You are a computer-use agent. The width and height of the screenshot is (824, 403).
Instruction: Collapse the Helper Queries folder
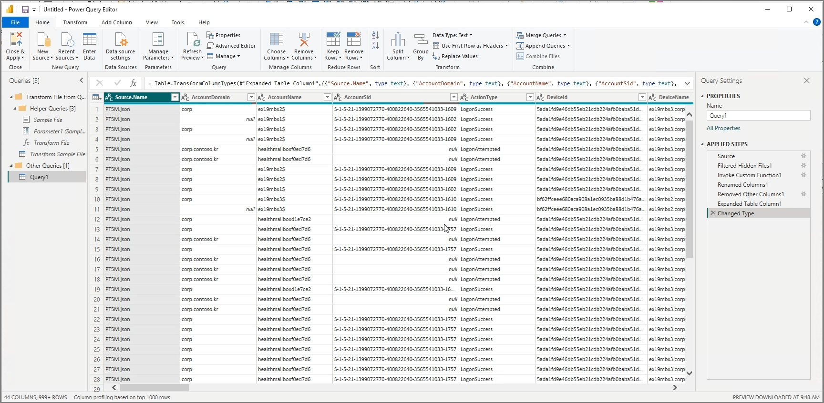pyautogui.click(x=15, y=109)
